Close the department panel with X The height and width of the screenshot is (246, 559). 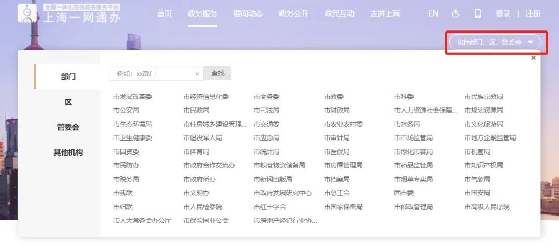(533, 58)
